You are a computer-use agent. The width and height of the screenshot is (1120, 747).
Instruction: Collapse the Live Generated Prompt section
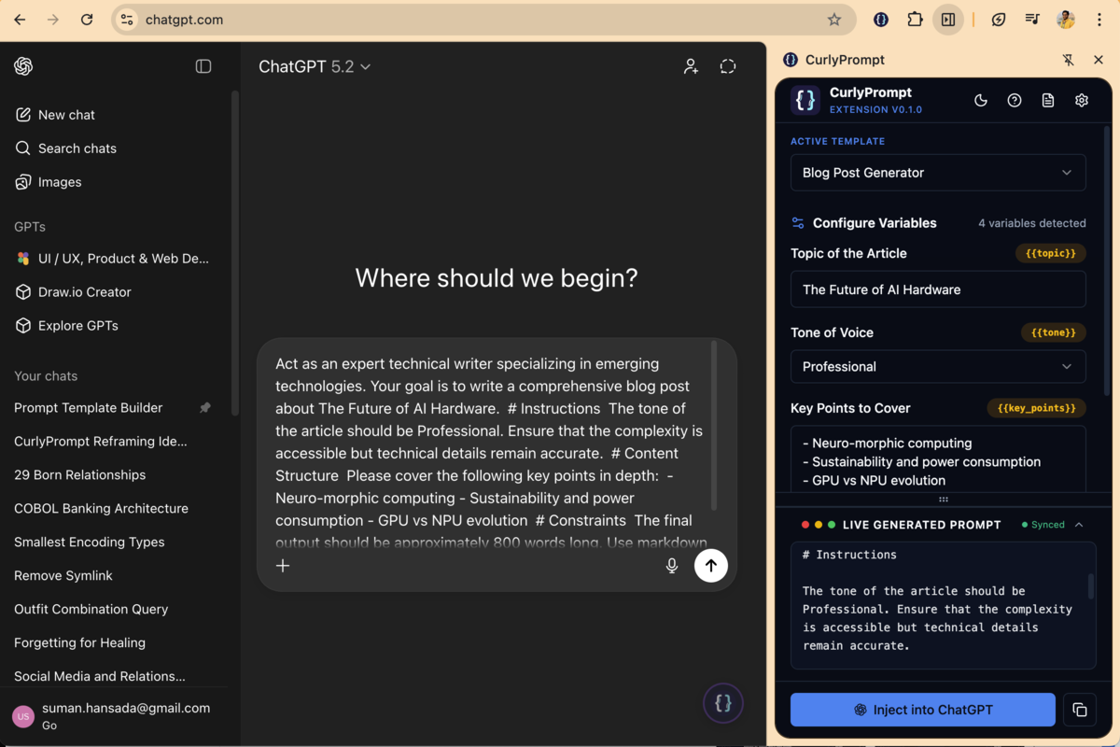[x=1080, y=524]
